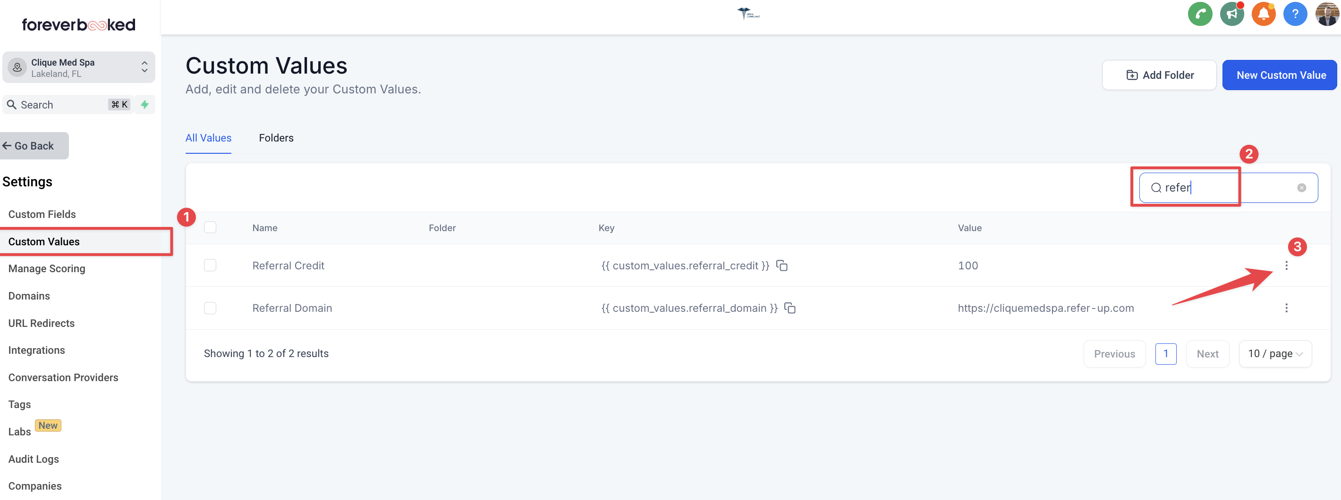Click the Name column header
This screenshot has width=1341, height=500.
(x=264, y=228)
